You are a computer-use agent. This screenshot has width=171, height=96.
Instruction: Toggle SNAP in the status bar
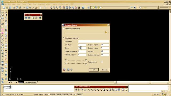tap(36, 95)
